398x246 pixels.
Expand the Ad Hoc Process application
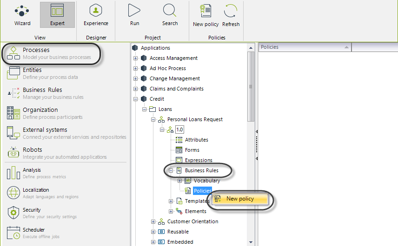[x=136, y=68]
